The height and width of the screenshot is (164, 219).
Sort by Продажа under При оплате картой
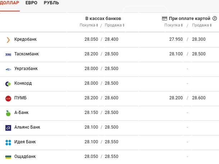pos(202,25)
